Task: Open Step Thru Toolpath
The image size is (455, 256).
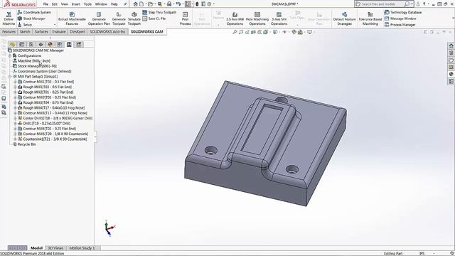Action: 159,12
